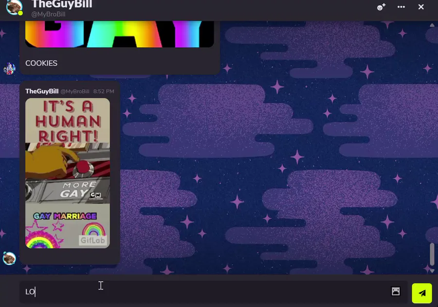
Task: Send the message with the green arrow button
Action: [422, 293]
